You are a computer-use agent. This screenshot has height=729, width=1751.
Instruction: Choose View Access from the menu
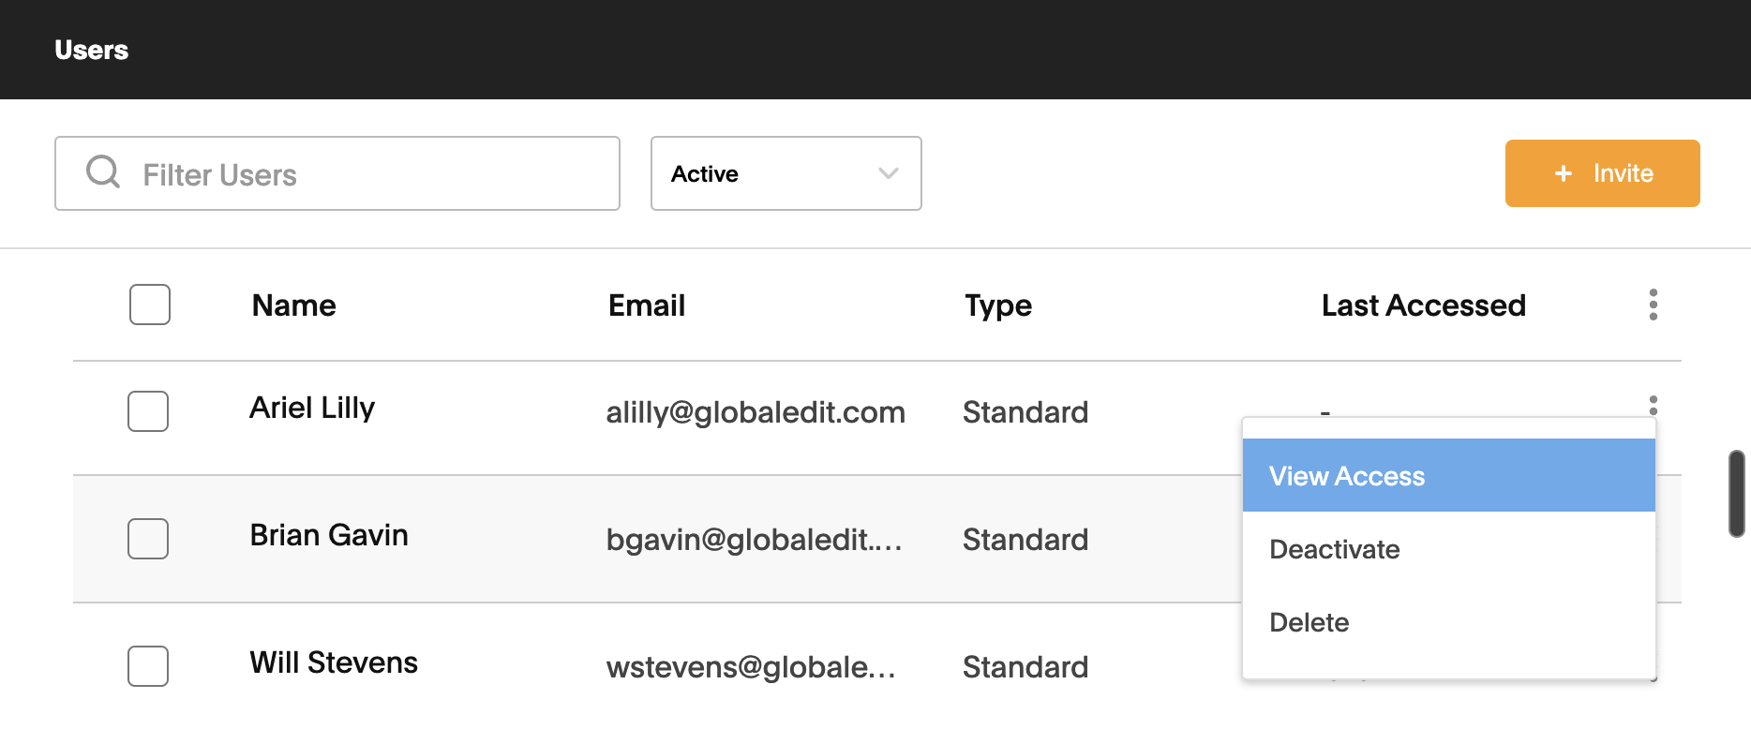click(1449, 475)
